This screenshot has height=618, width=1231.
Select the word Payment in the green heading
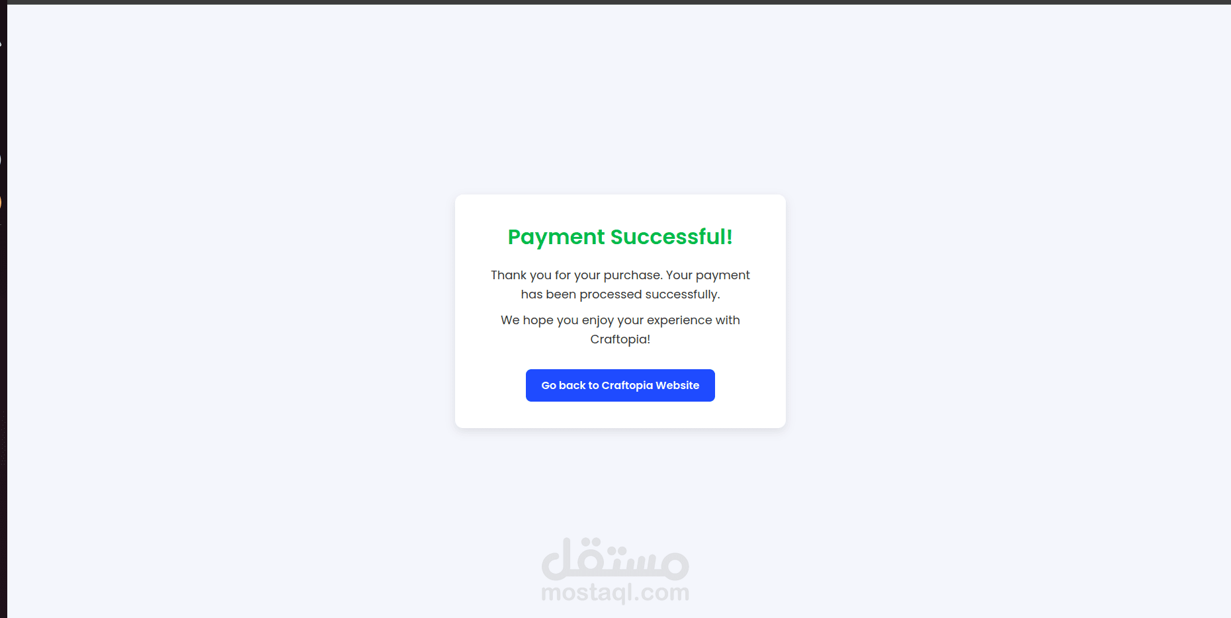pyautogui.click(x=556, y=238)
